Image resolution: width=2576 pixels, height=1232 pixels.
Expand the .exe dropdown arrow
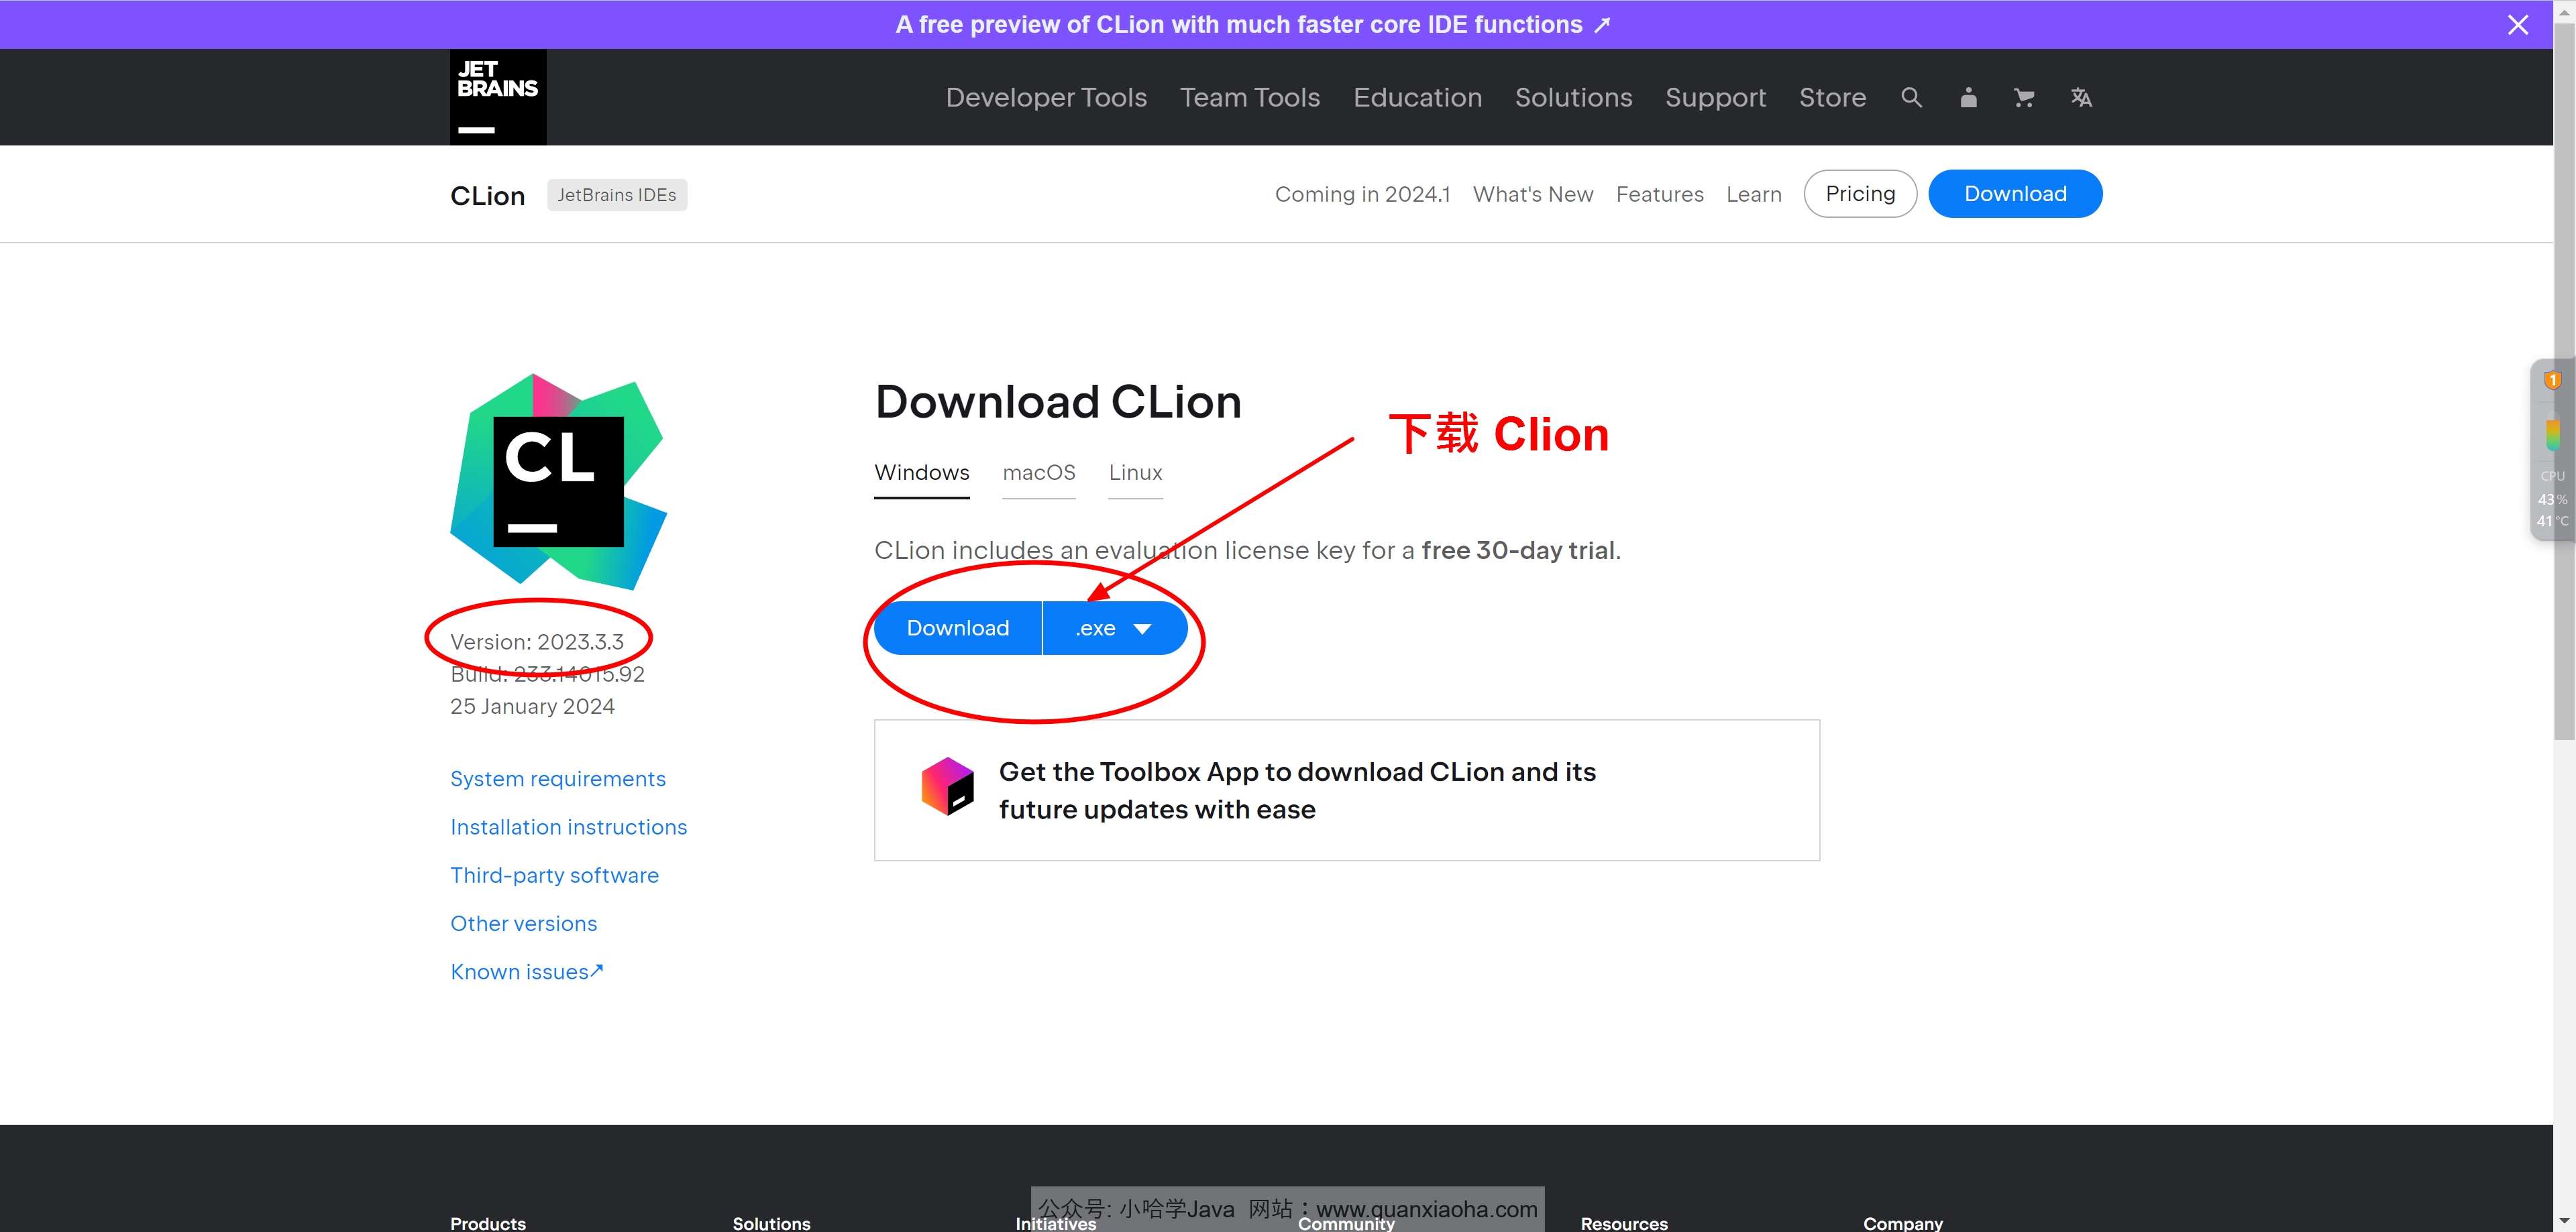[1146, 628]
